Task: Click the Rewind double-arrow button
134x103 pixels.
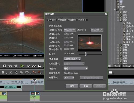Action: point(10,66)
